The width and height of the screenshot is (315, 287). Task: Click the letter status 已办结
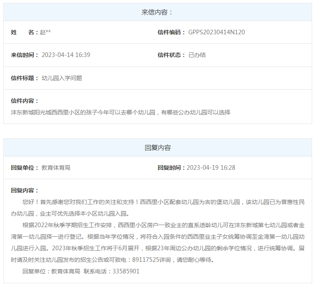click(197, 55)
